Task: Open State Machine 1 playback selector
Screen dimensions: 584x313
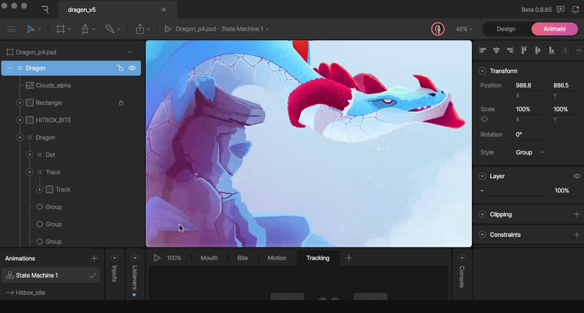Action: pyautogui.click(x=222, y=29)
